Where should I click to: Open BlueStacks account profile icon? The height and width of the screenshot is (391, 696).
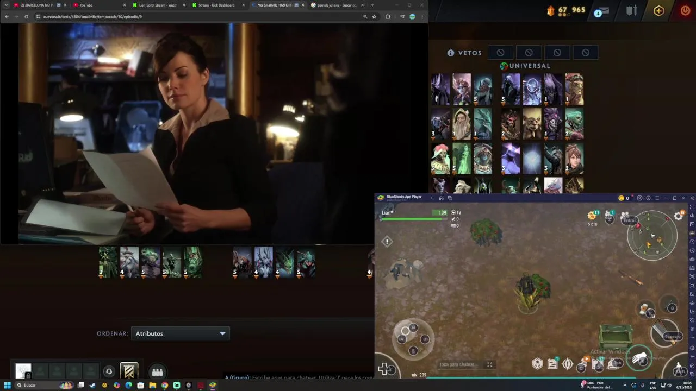pos(639,198)
